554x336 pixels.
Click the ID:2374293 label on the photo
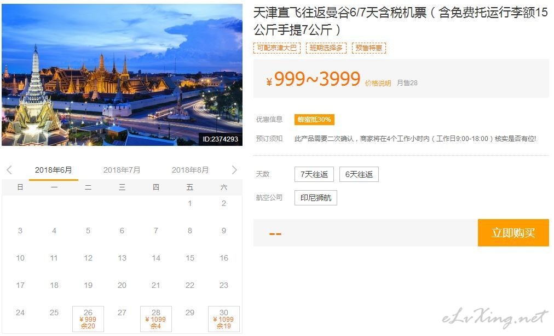221,139
